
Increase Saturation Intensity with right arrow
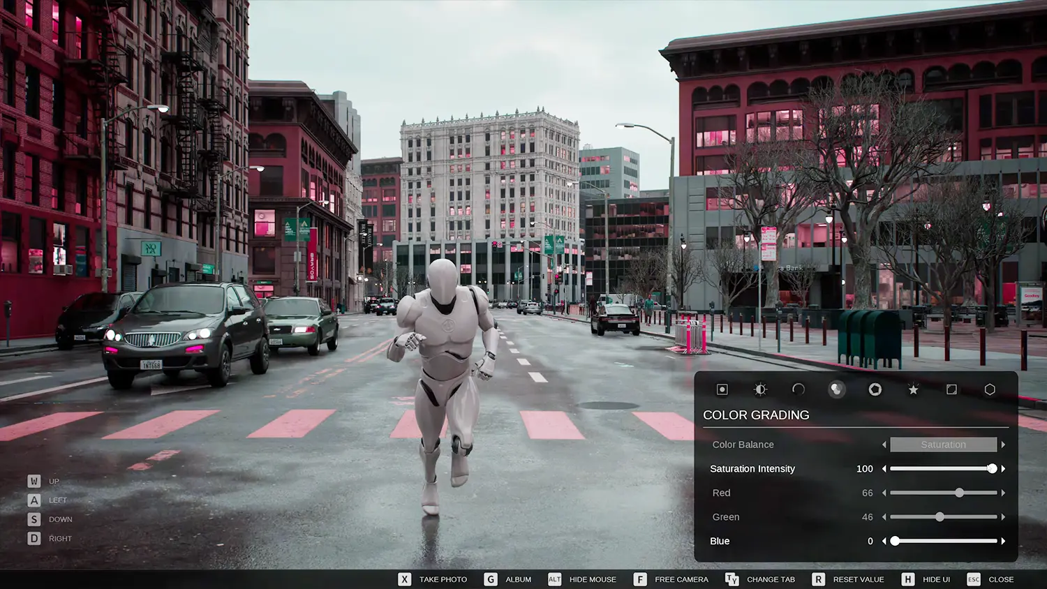click(1003, 469)
